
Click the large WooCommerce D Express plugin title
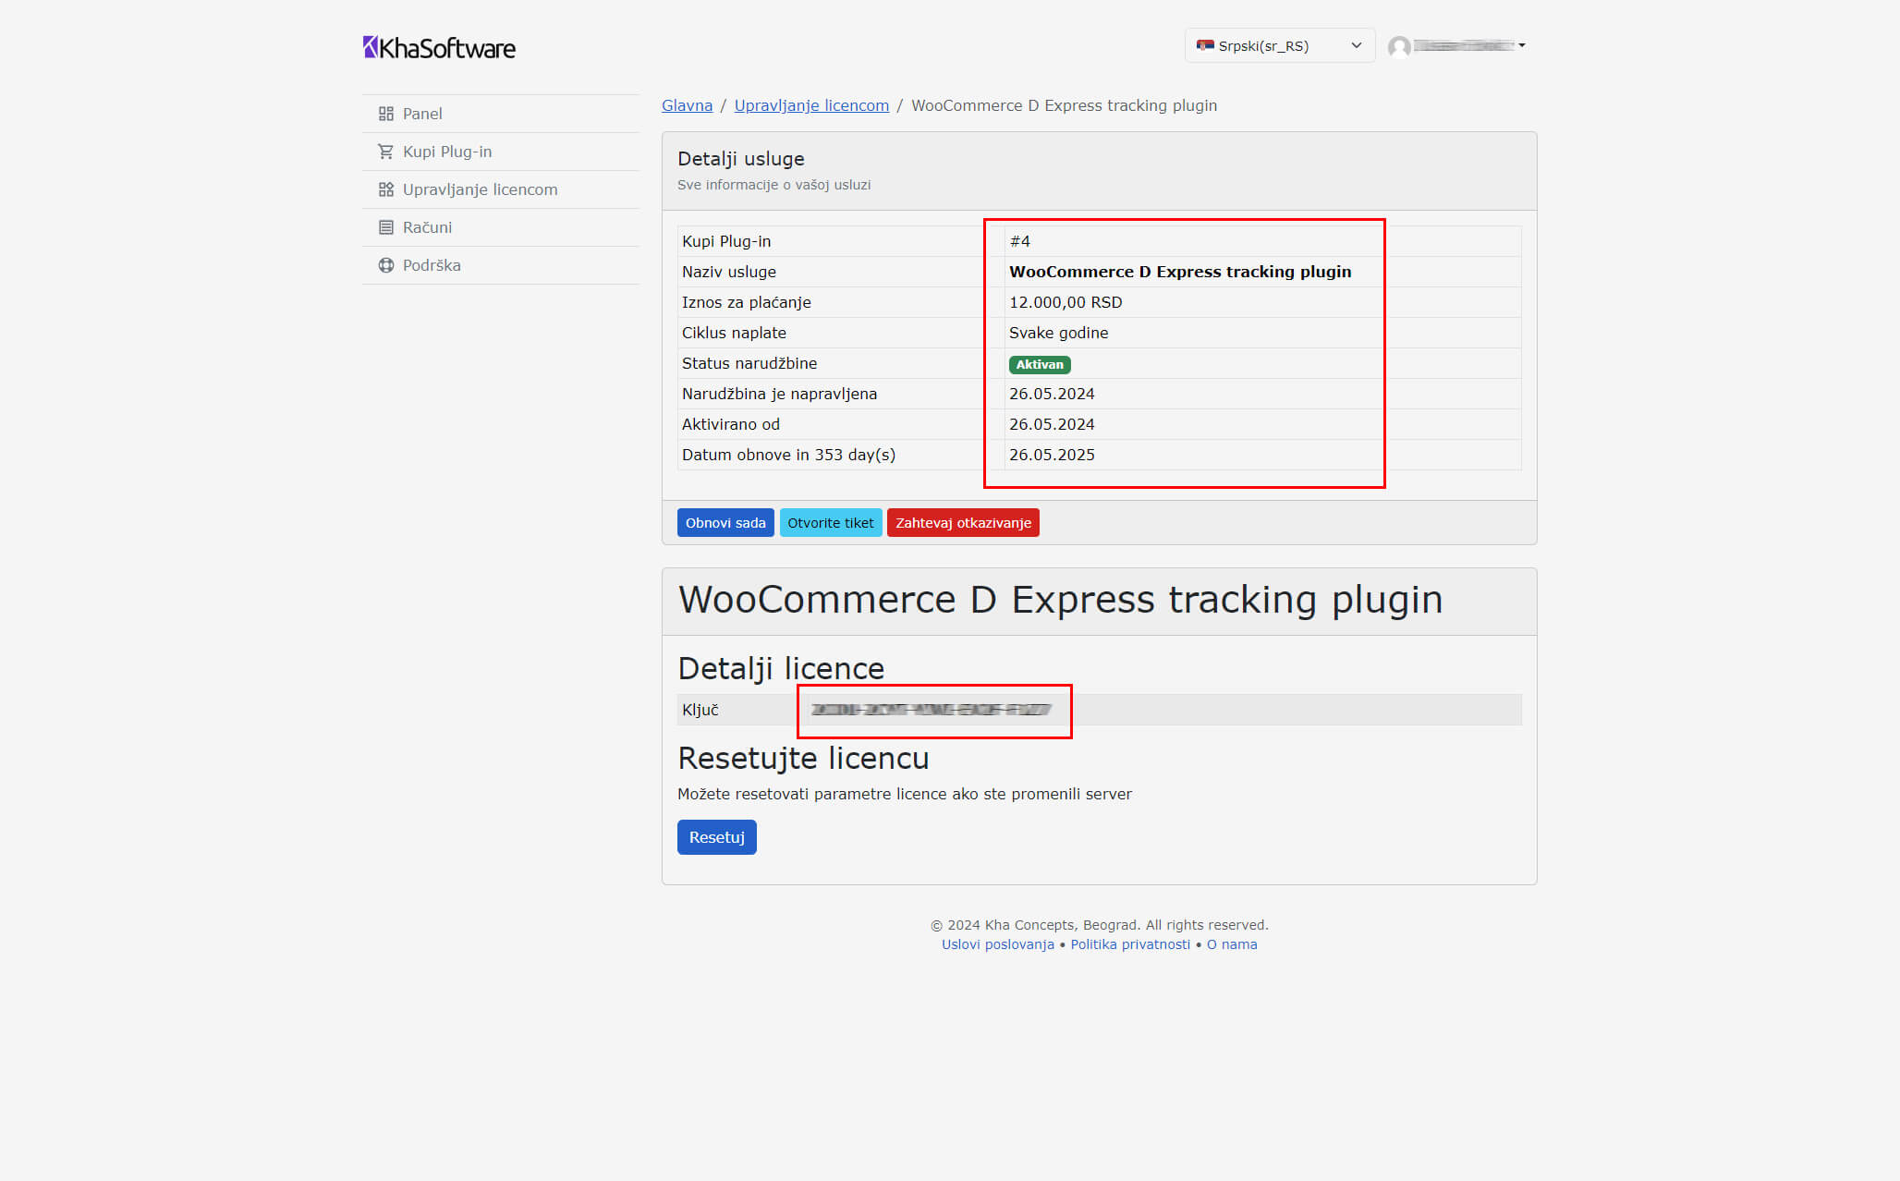tap(1060, 601)
